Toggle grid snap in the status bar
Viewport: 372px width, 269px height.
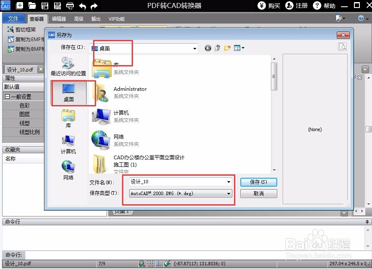[x=150, y=264]
